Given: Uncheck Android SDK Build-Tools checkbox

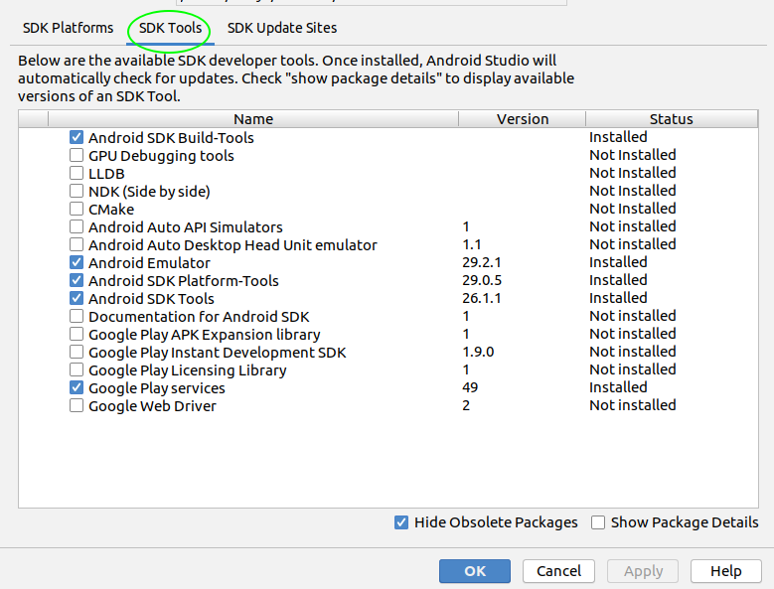Looking at the screenshot, I should click(x=77, y=138).
